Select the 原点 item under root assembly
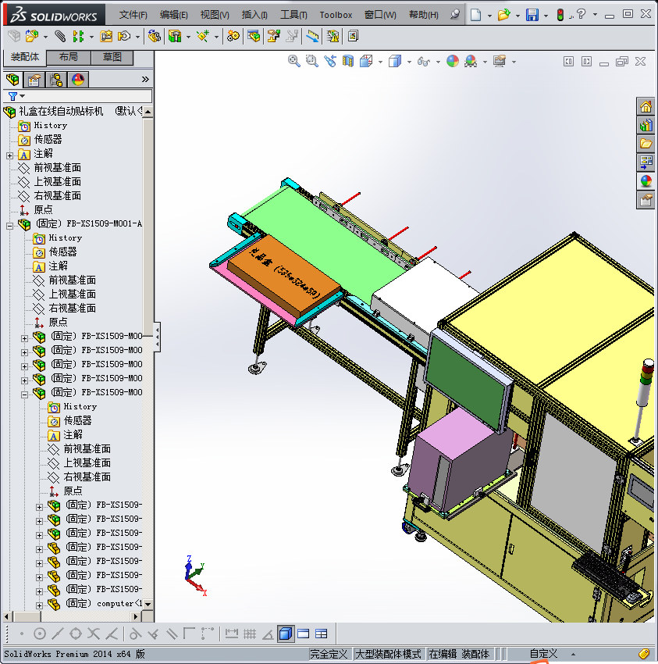The width and height of the screenshot is (658, 664). point(43,209)
